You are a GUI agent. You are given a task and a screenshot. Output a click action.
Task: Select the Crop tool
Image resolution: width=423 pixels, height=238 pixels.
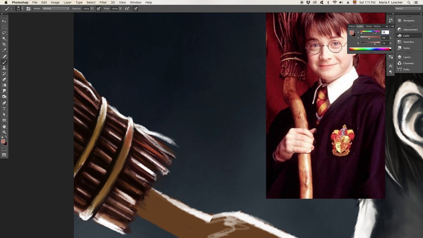click(4, 44)
